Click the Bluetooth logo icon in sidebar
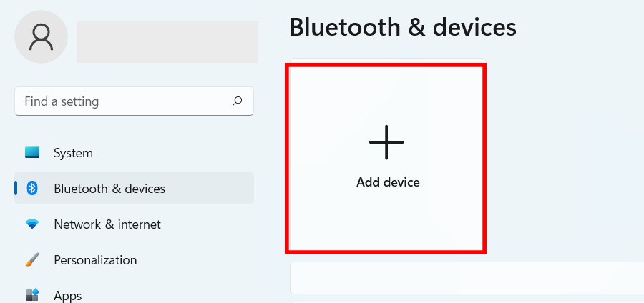Screen dimensions: 644x303 [32, 188]
